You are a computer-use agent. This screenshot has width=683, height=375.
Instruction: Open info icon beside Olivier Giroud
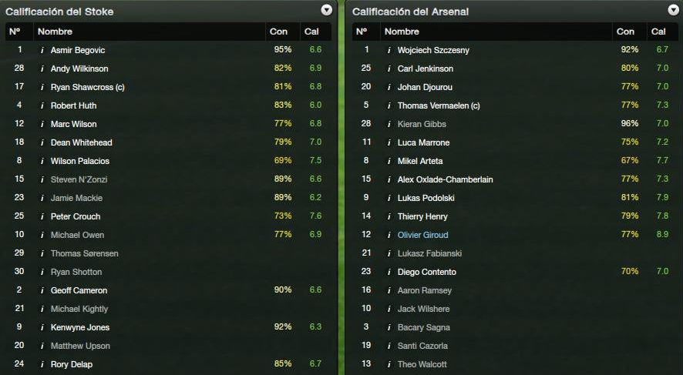tap(389, 236)
